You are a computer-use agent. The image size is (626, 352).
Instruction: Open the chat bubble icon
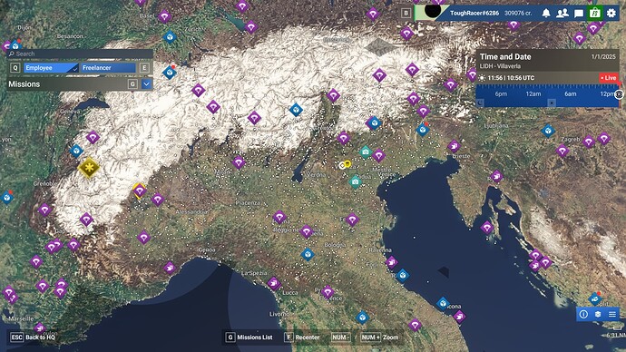click(x=579, y=14)
